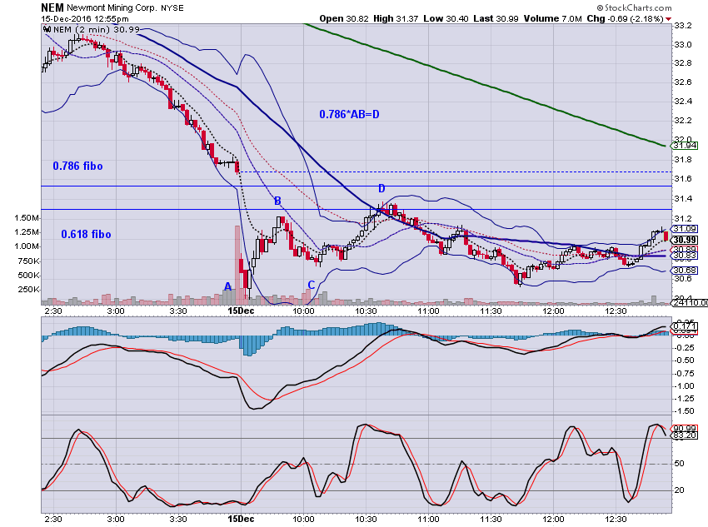This screenshot has width=708, height=527.
Task: Click the High 31.37 value
Action: (396, 19)
